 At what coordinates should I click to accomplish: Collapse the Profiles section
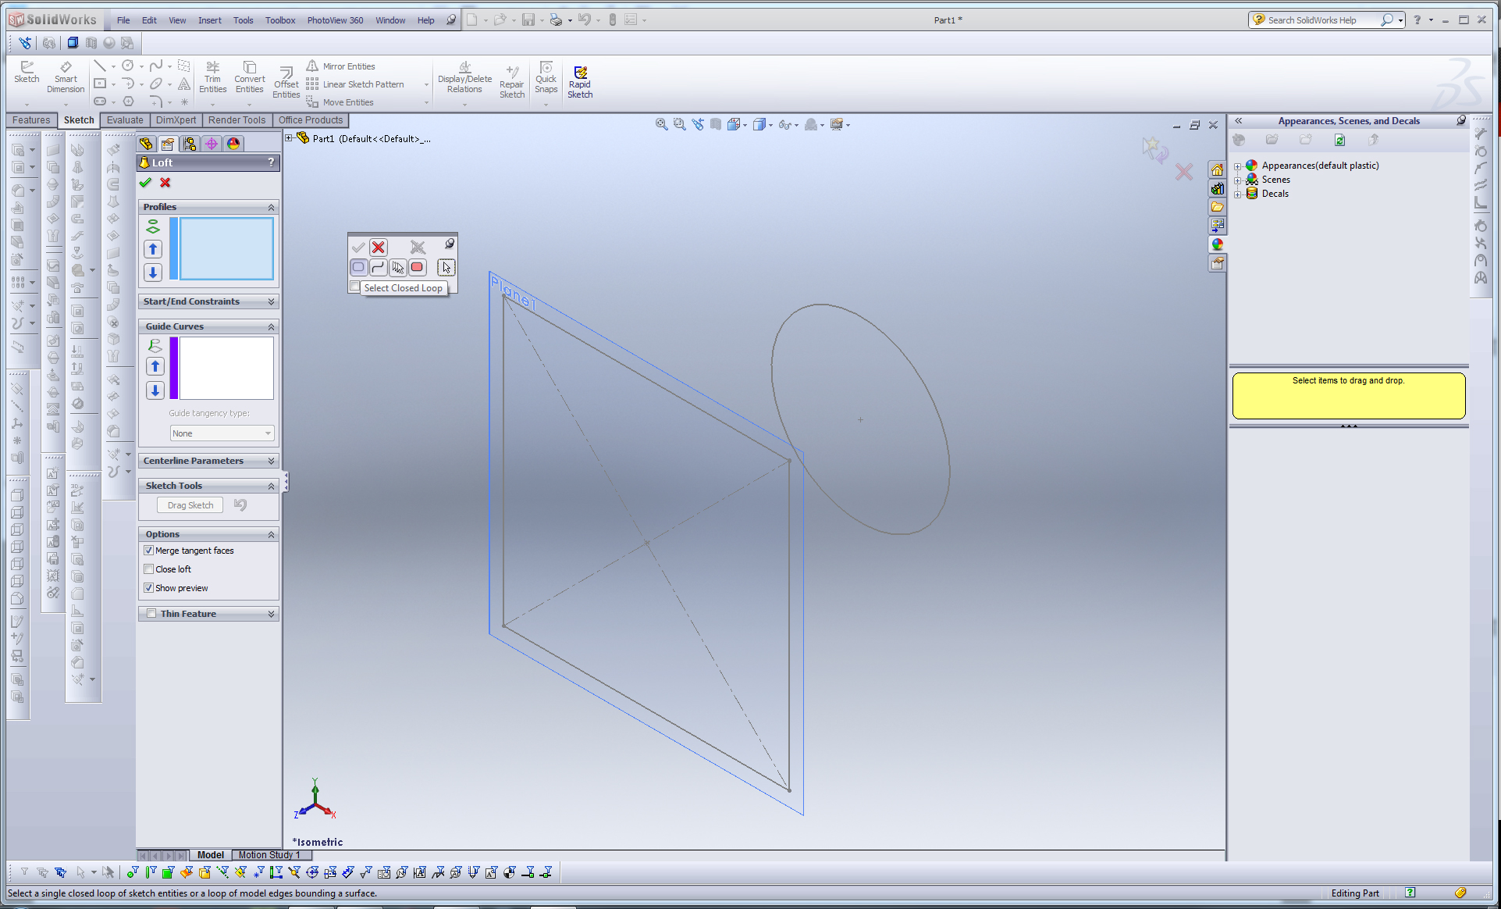point(271,207)
